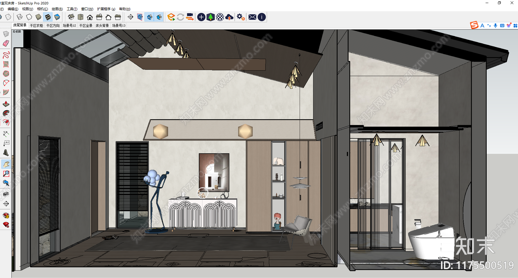The image size is (518, 278).
Task: Select the Push/Pull tool
Action: coord(6,104)
